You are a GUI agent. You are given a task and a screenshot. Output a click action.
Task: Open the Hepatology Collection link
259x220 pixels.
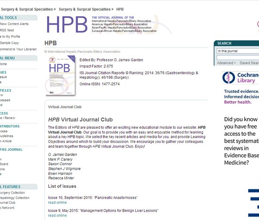14,198
